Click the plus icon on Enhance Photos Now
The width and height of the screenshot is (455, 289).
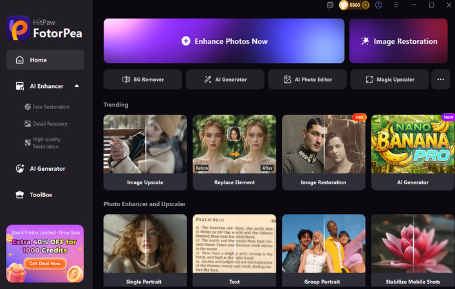point(186,41)
